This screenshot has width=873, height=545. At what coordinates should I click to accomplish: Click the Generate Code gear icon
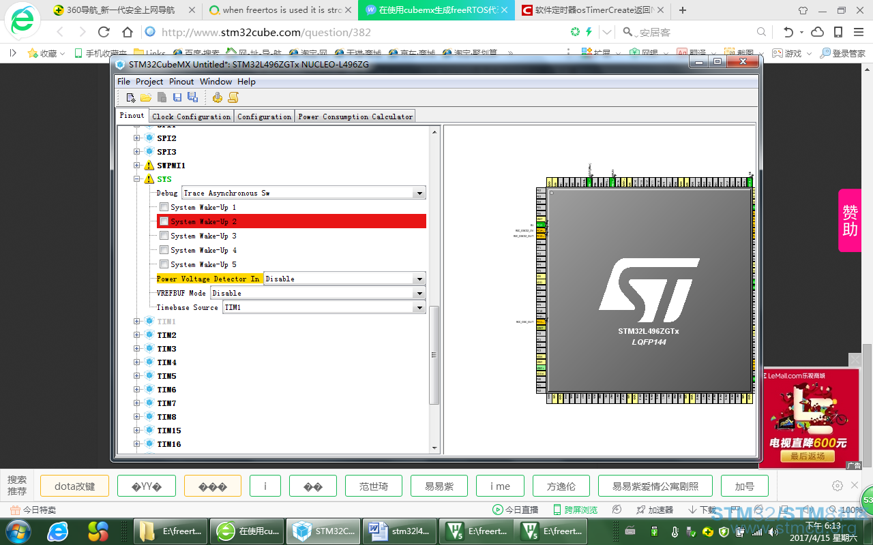pos(218,97)
